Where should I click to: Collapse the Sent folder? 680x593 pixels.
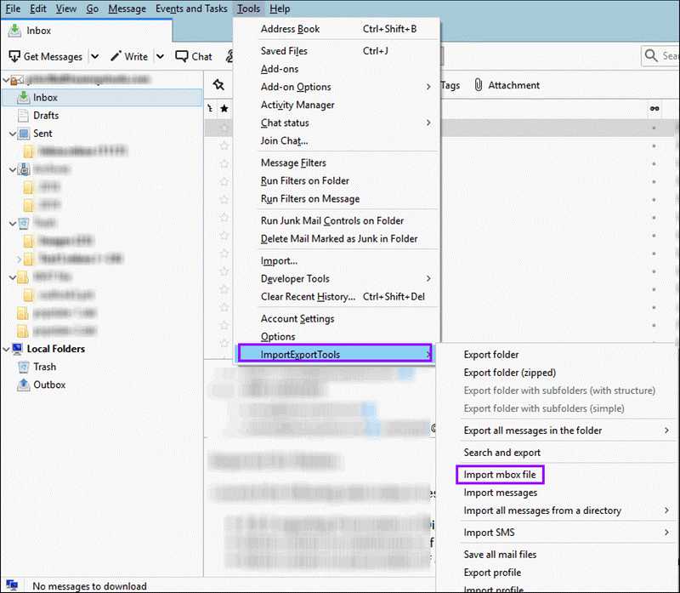pos(13,134)
